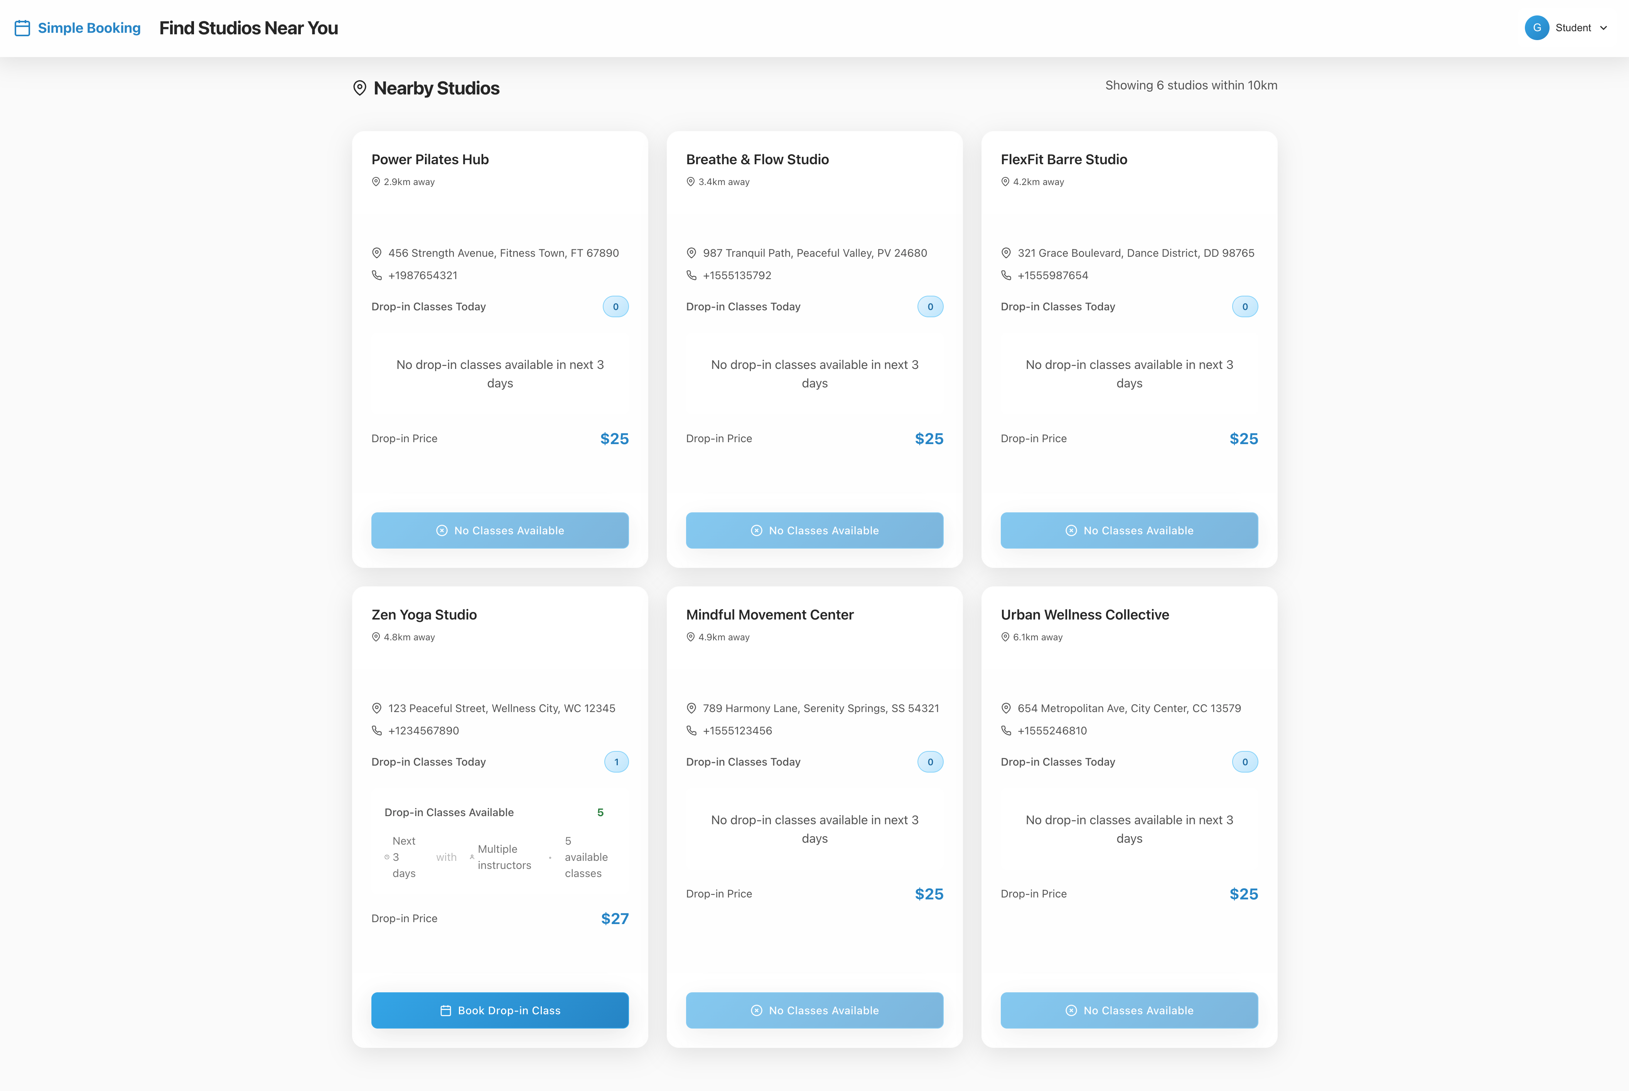Click No Classes Available on Power Pilates Hub
The width and height of the screenshot is (1629, 1091).
coord(500,530)
